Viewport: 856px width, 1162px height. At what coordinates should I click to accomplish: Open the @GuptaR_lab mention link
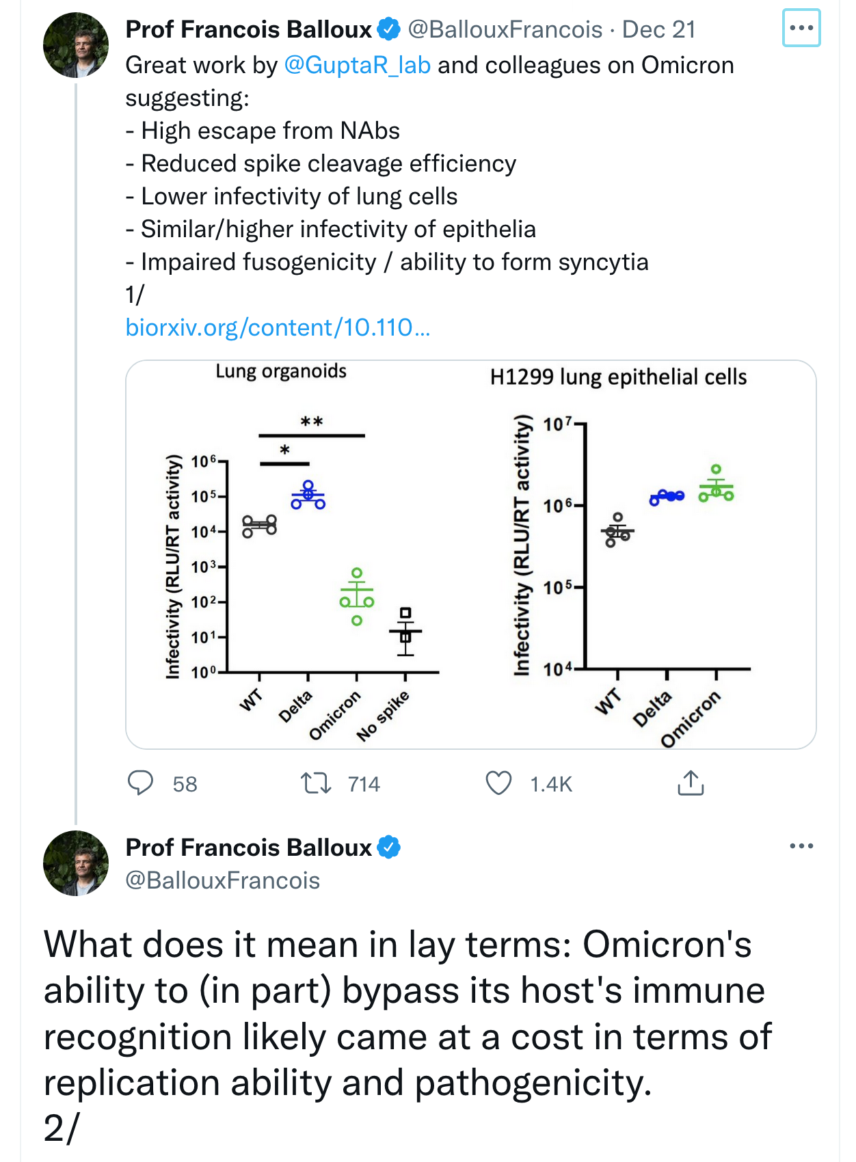357,65
